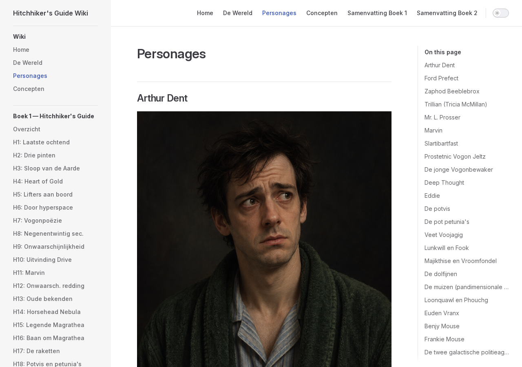Jump to Eddie section
Screen dimensions: 522x367
click(432, 196)
